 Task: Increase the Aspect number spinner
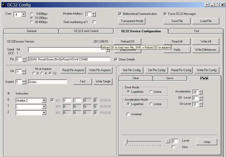pyautogui.click(x=24, y=80)
